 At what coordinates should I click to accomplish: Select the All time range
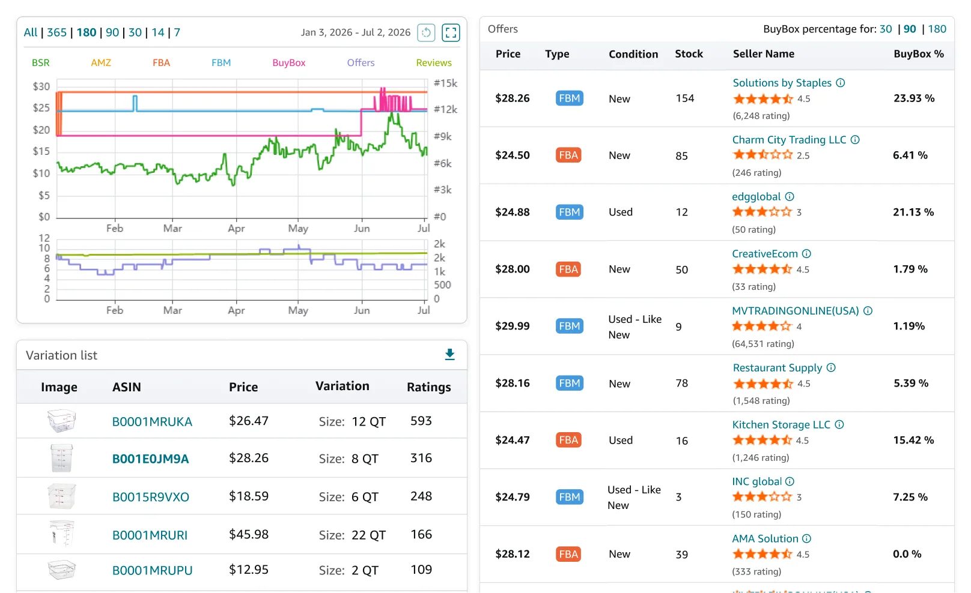31,32
